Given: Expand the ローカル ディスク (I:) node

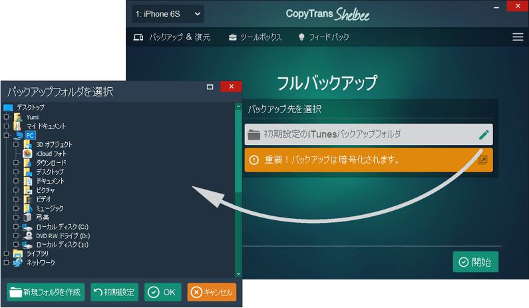Looking at the screenshot, I should (x=16, y=245).
